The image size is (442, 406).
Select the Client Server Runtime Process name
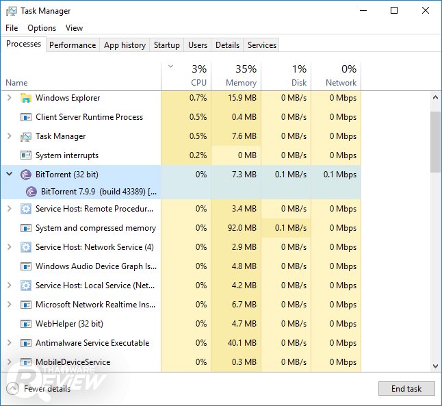[89, 117]
